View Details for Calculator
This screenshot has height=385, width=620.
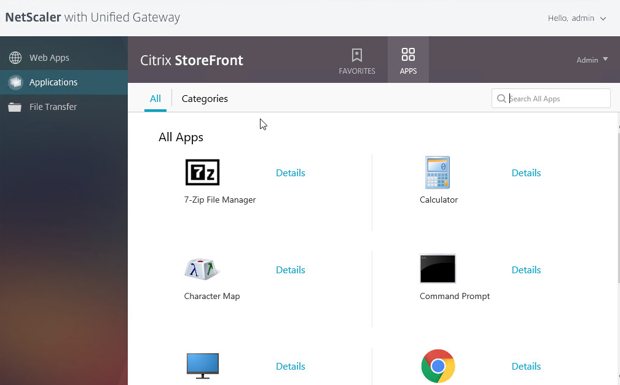point(526,173)
